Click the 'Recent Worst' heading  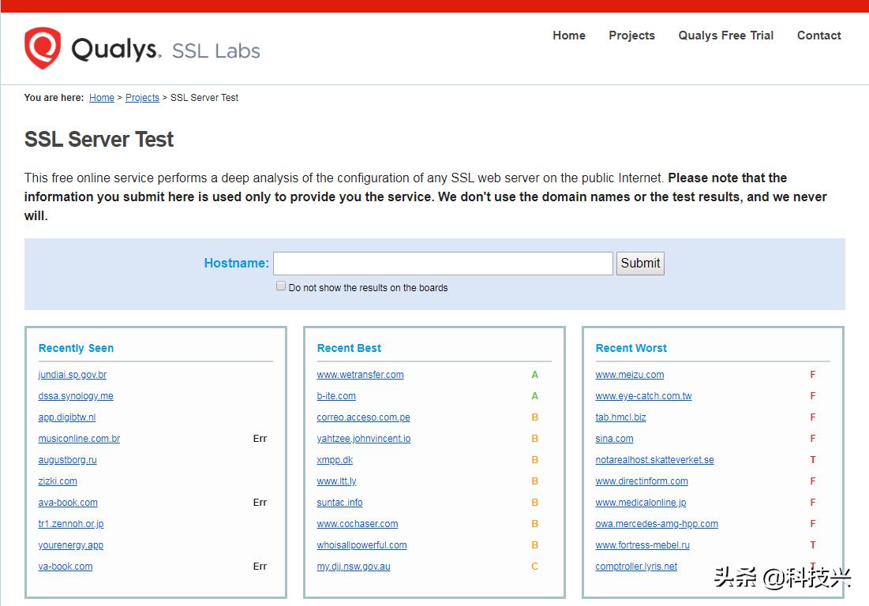pos(631,348)
